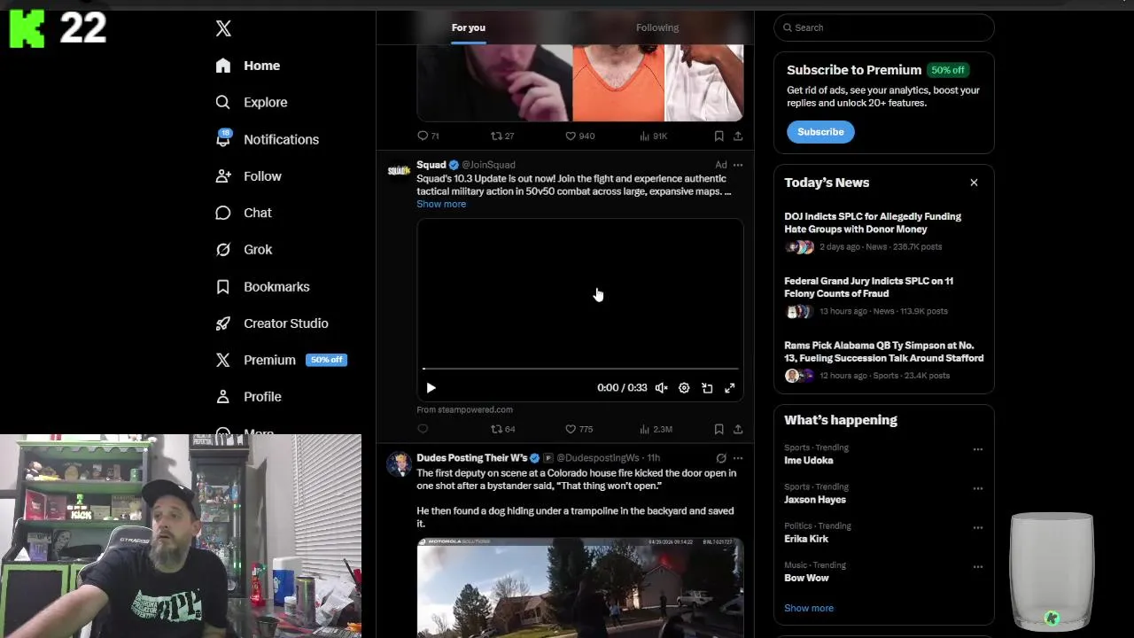
Task: Open video settings gear
Action: tap(684, 388)
